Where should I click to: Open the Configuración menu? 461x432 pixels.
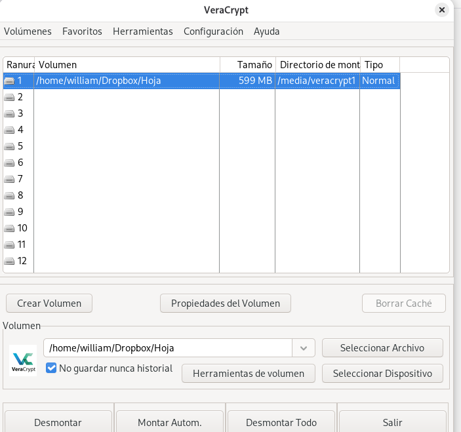(x=213, y=31)
